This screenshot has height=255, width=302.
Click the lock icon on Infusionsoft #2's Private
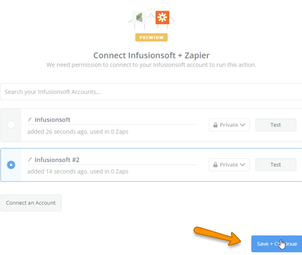(x=215, y=165)
